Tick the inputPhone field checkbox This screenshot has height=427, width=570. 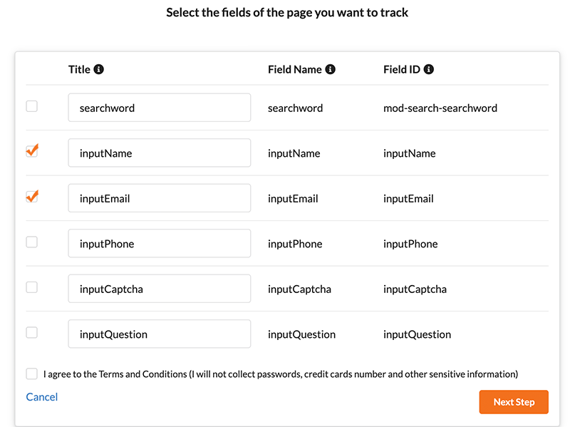[x=32, y=242]
